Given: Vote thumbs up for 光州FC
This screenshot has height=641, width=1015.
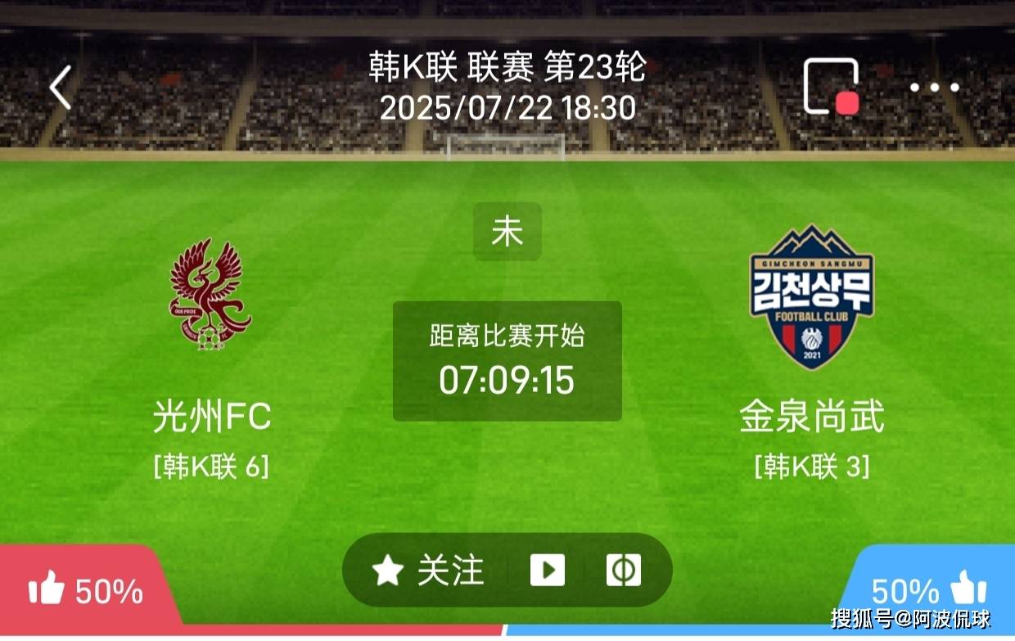Looking at the screenshot, I should (46, 589).
